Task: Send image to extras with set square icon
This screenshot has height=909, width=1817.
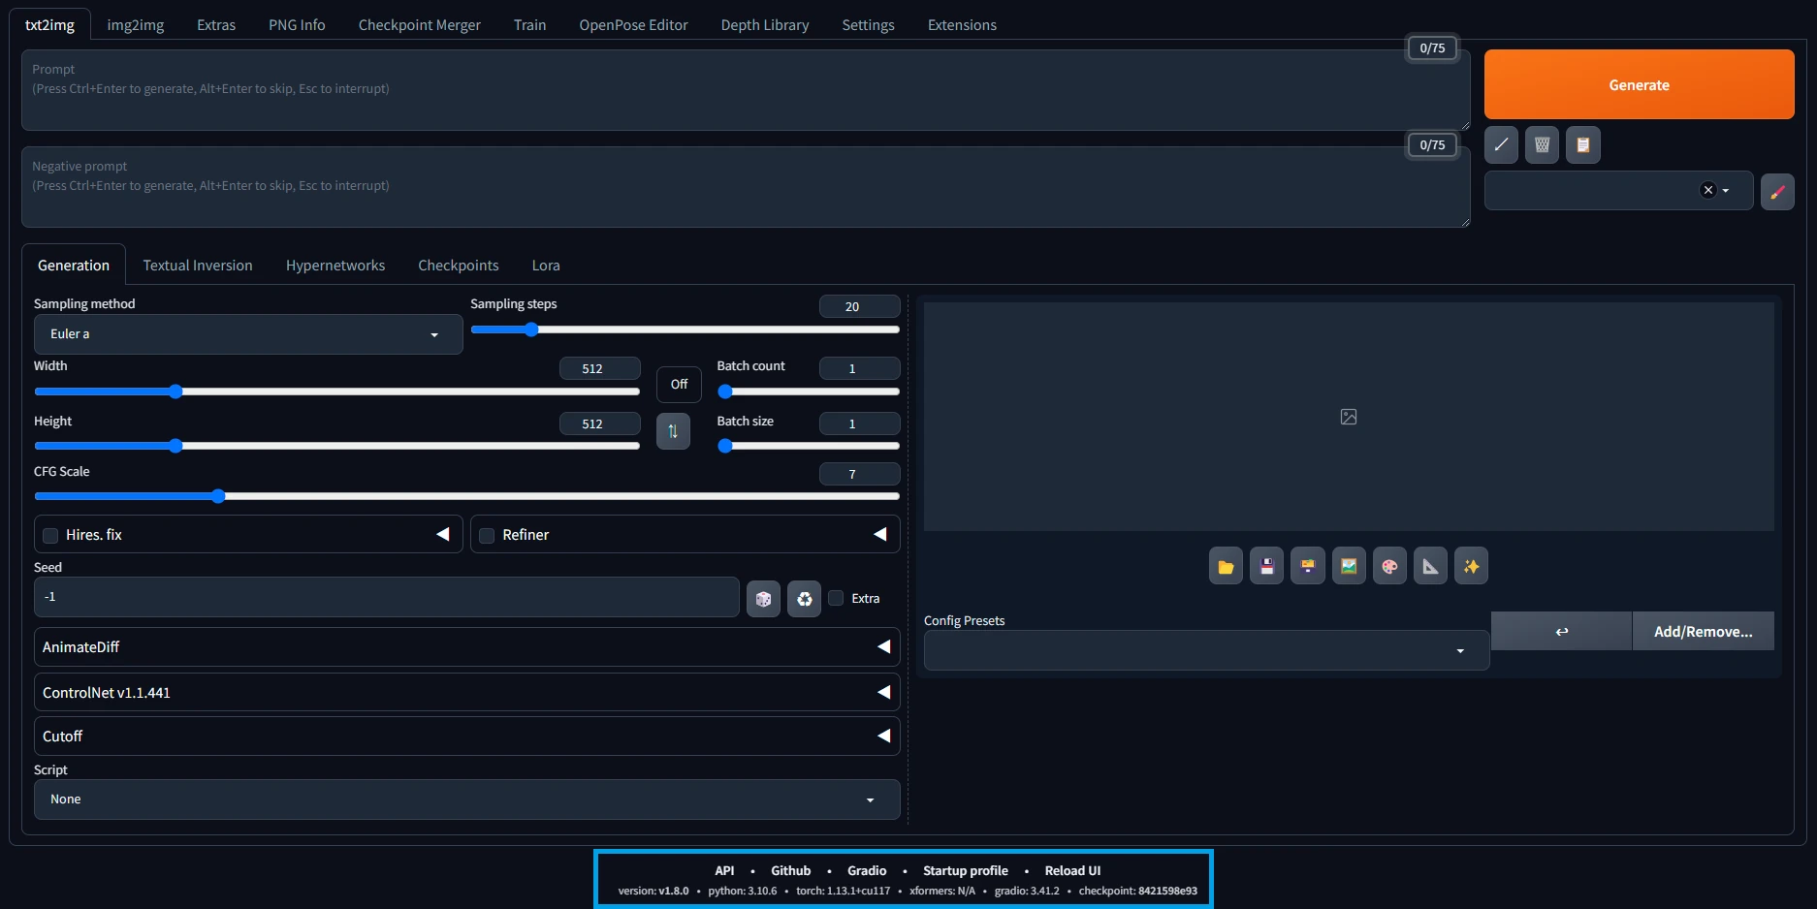Action: click(x=1430, y=566)
